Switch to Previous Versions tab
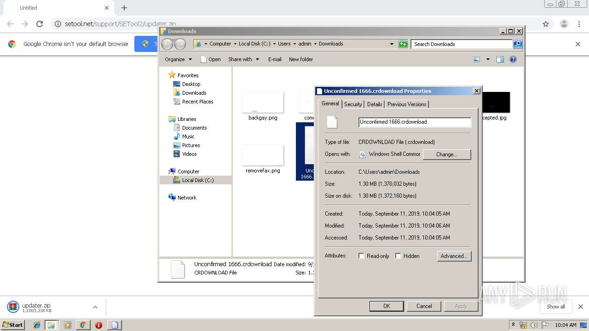The image size is (589, 331). tap(407, 104)
